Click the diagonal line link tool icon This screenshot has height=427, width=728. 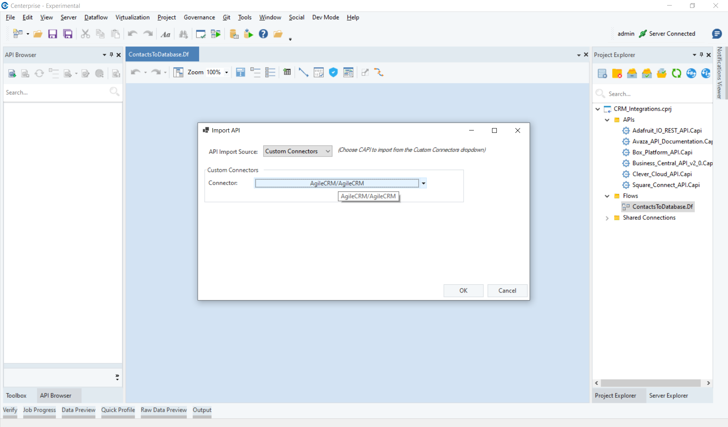point(303,72)
